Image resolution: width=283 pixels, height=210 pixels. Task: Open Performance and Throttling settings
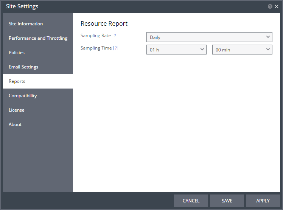click(38, 38)
